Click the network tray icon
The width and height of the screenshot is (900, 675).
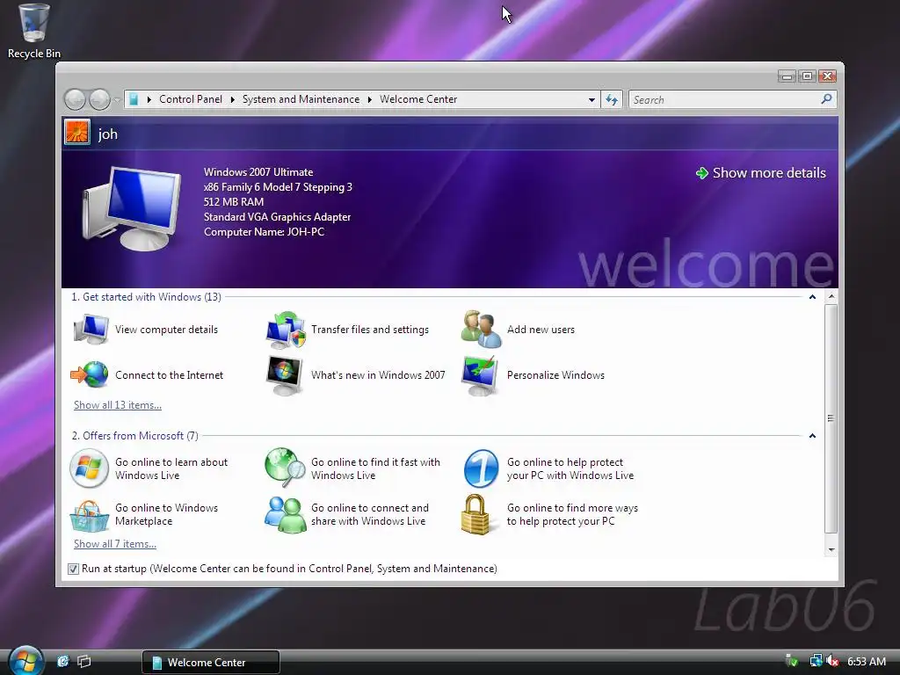coord(815,661)
